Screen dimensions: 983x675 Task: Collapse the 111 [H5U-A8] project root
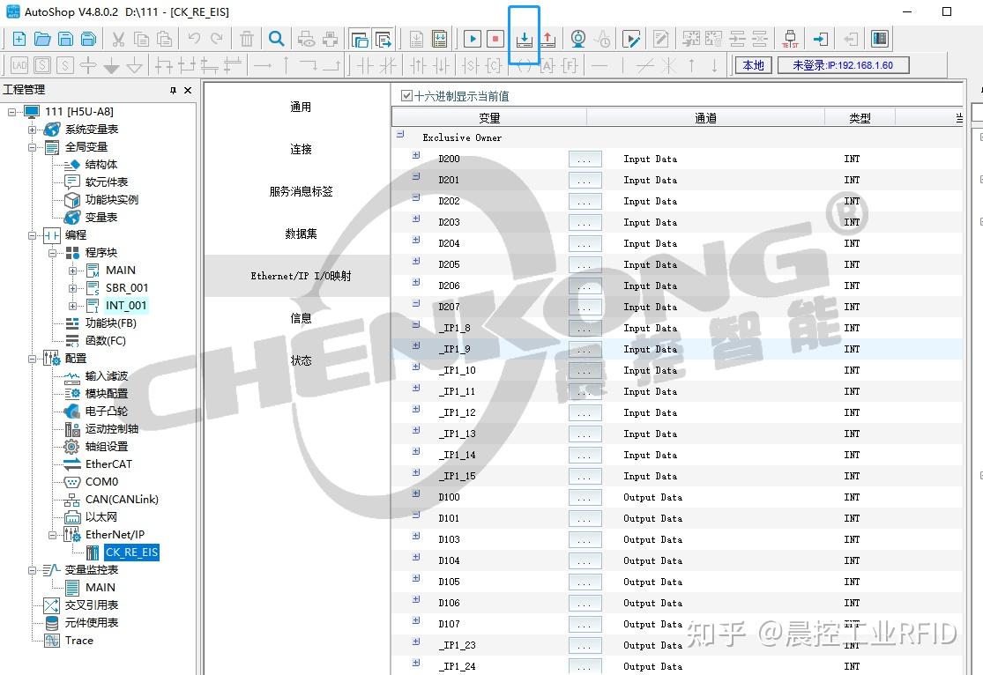coord(12,112)
